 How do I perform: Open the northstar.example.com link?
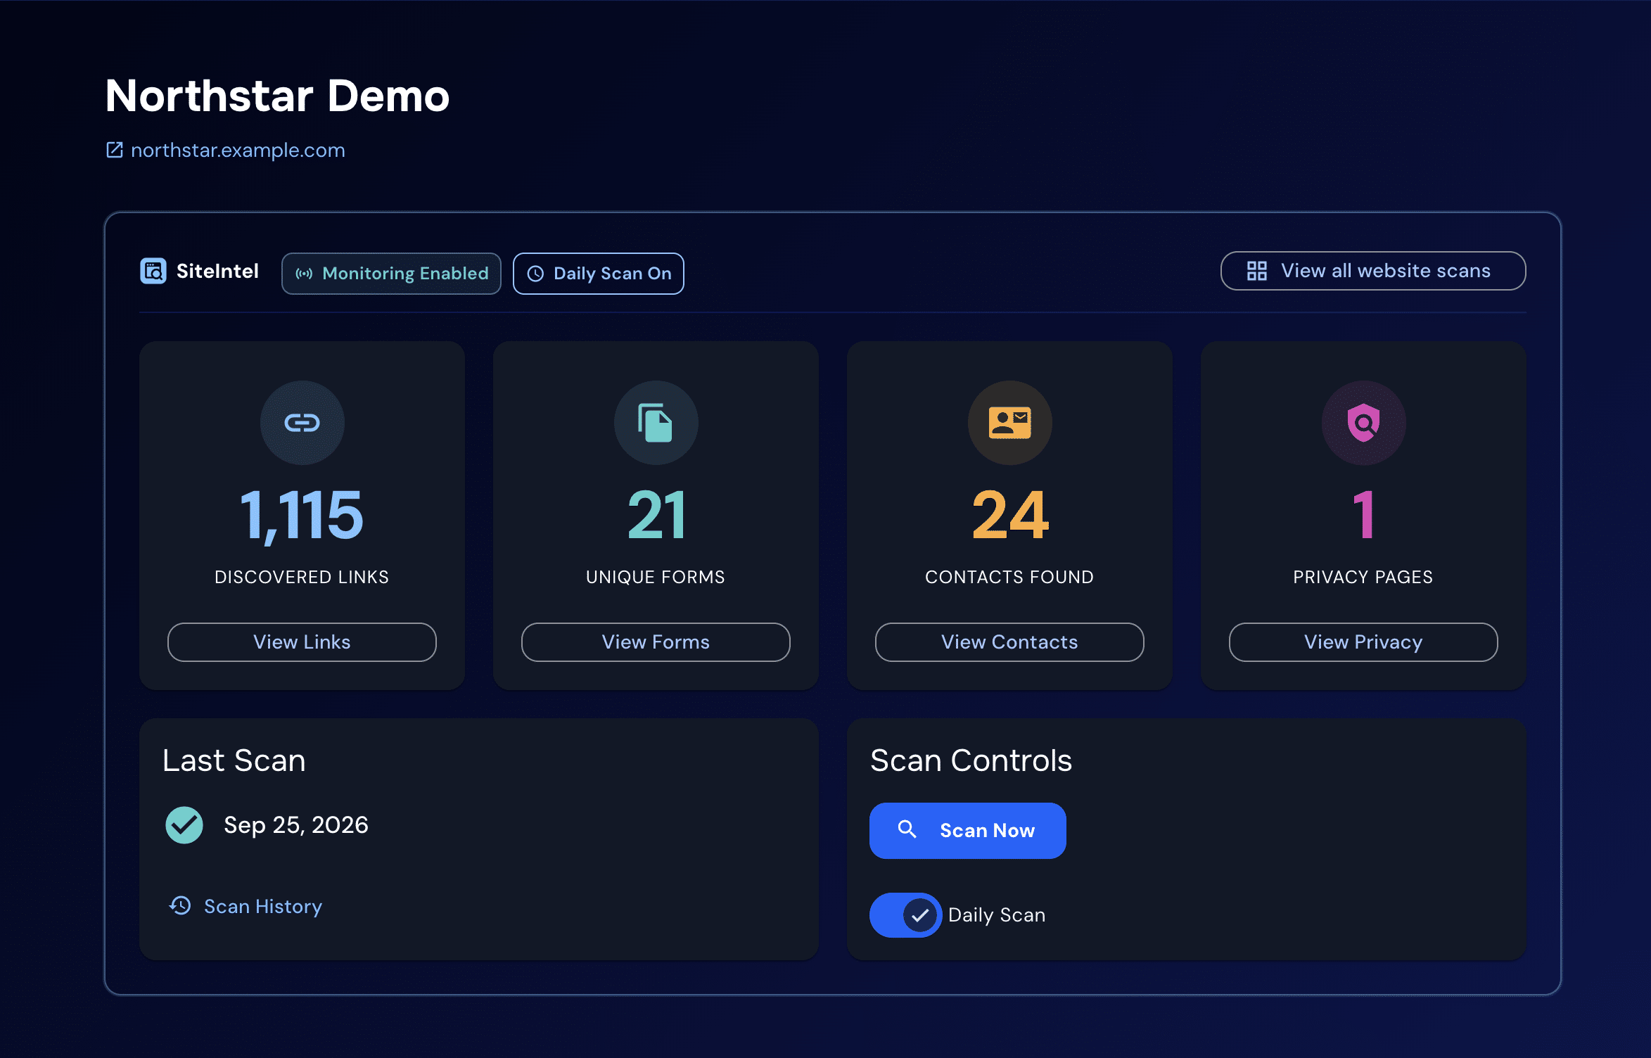click(238, 150)
